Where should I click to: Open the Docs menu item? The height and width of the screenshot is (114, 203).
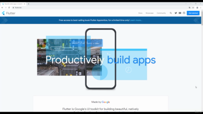click(140, 13)
